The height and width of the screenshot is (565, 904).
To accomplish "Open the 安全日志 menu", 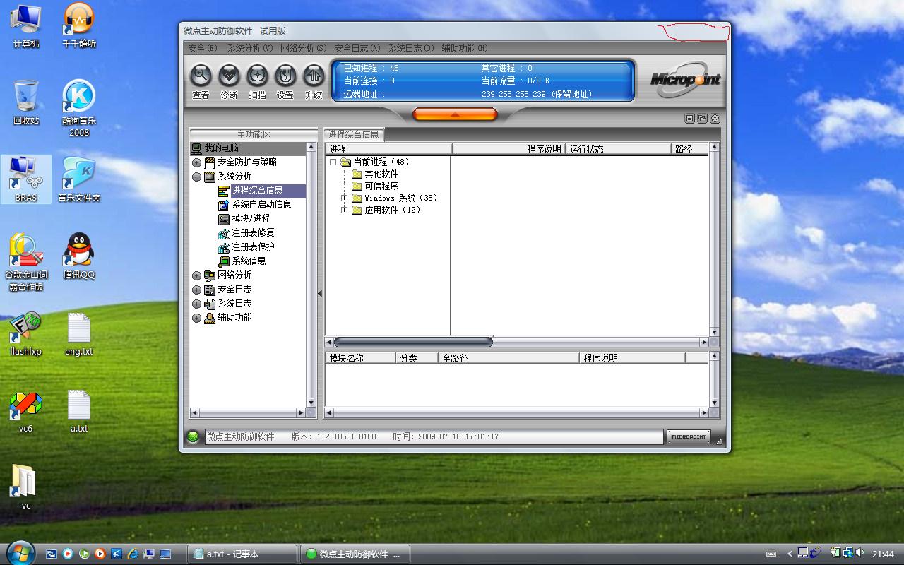I will tap(357, 49).
